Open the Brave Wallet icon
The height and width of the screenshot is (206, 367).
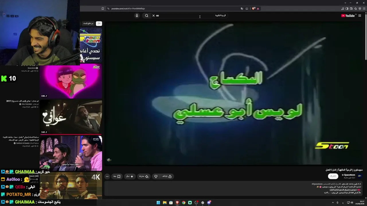pyautogui.click(x=351, y=9)
